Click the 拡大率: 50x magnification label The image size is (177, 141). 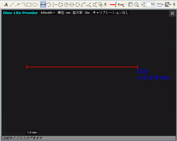(81, 13)
